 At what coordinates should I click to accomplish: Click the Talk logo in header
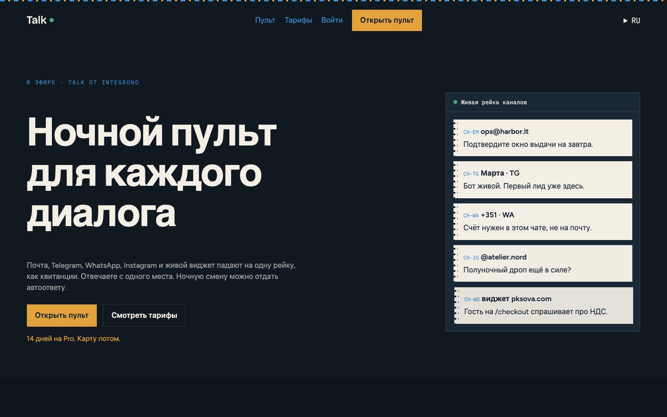pyautogui.click(x=40, y=20)
